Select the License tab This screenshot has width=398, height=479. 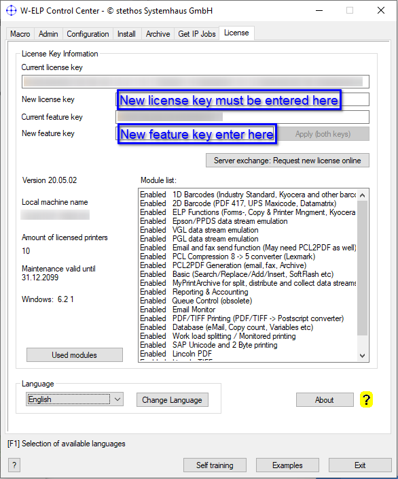(236, 33)
